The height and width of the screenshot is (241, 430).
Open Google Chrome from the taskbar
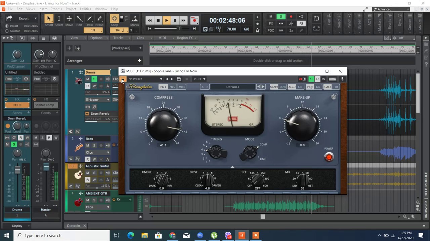(x=172, y=235)
